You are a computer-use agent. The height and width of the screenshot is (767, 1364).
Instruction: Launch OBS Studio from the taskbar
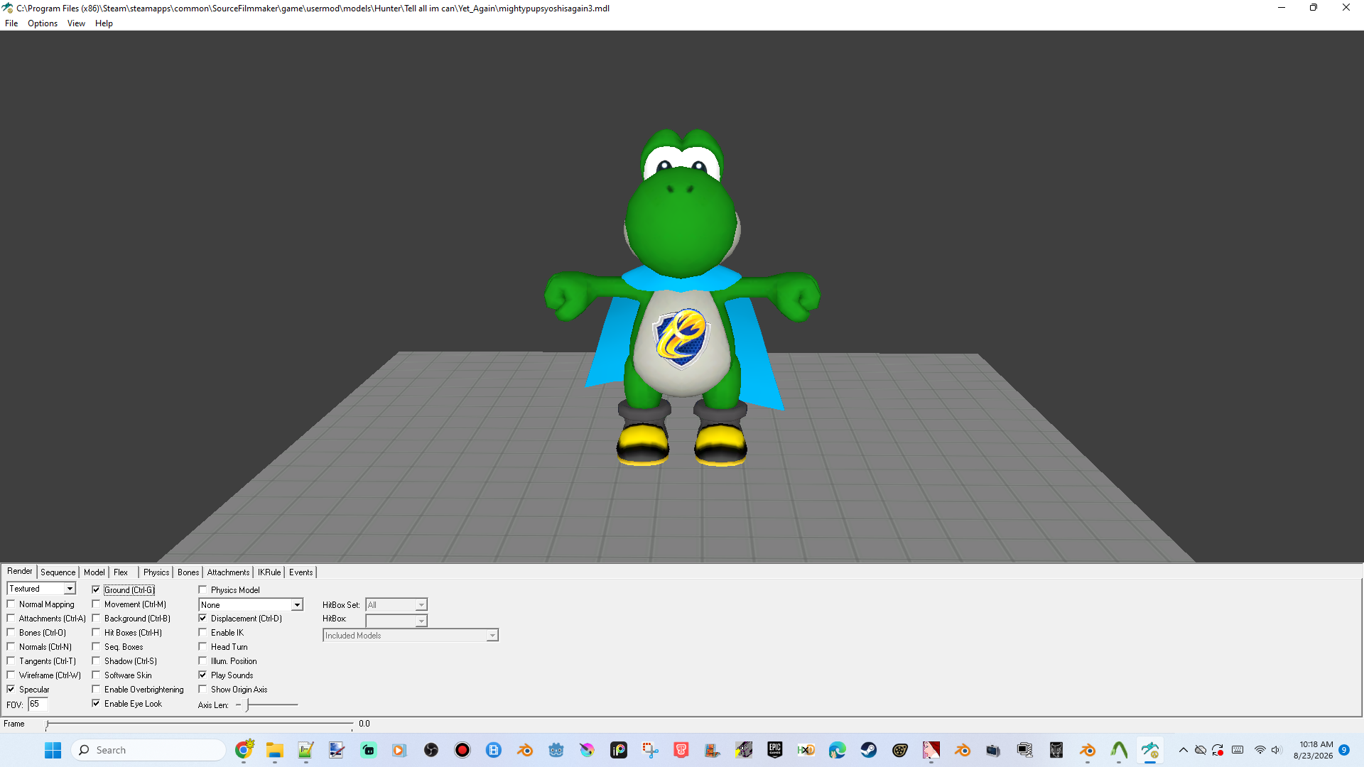click(x=431, y=750)
